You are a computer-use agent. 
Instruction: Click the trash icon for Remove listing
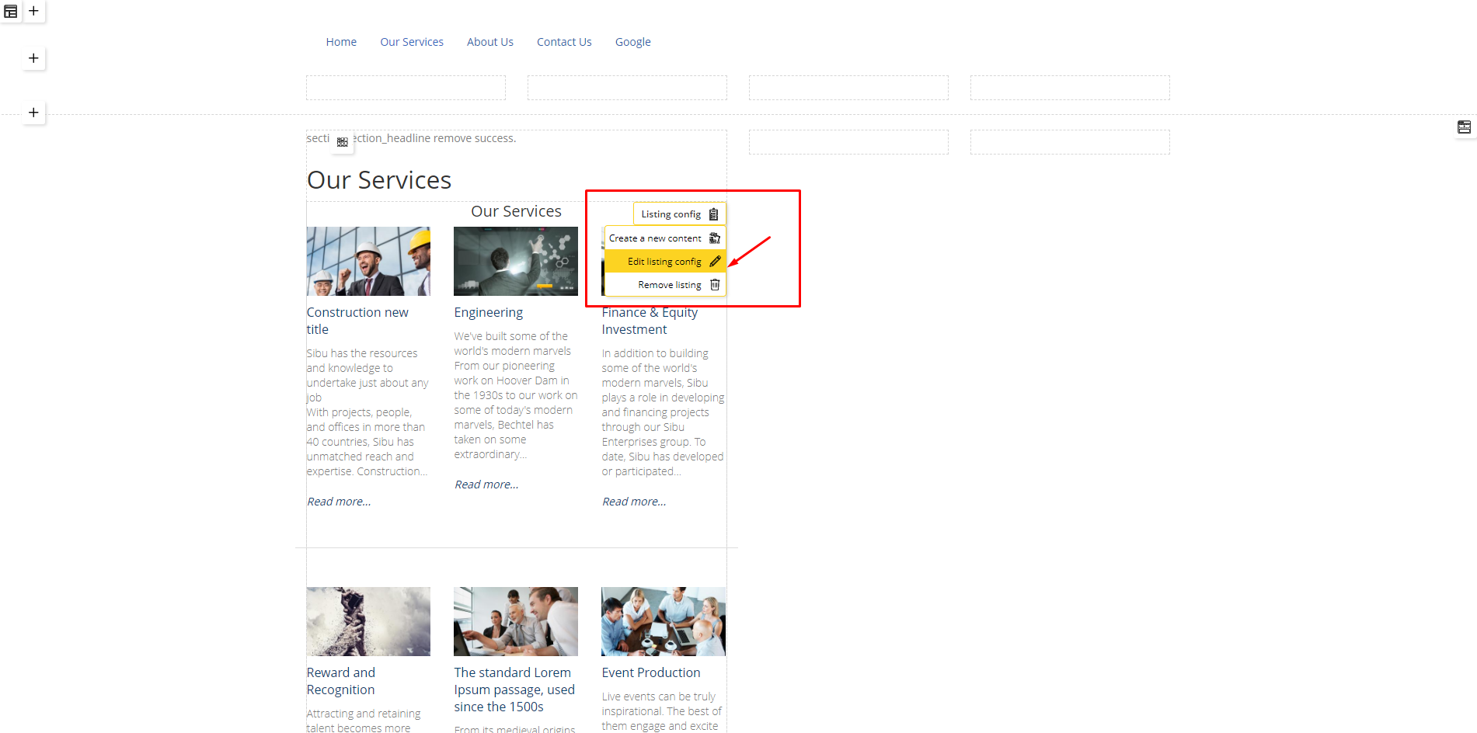pos(715,285)
